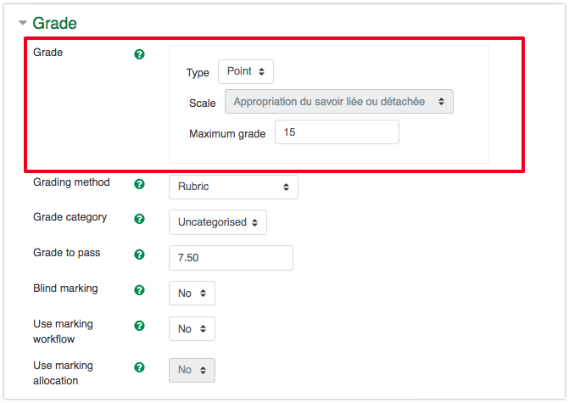
Task: Click the disabled Use marking allocation dropdown
Action: [x=192, y=371]
